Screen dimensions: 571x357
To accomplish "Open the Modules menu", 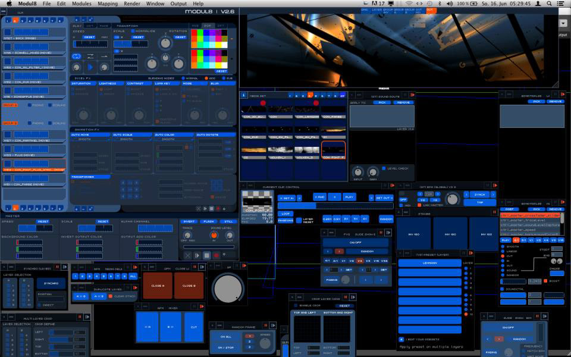I will point(81,4).
